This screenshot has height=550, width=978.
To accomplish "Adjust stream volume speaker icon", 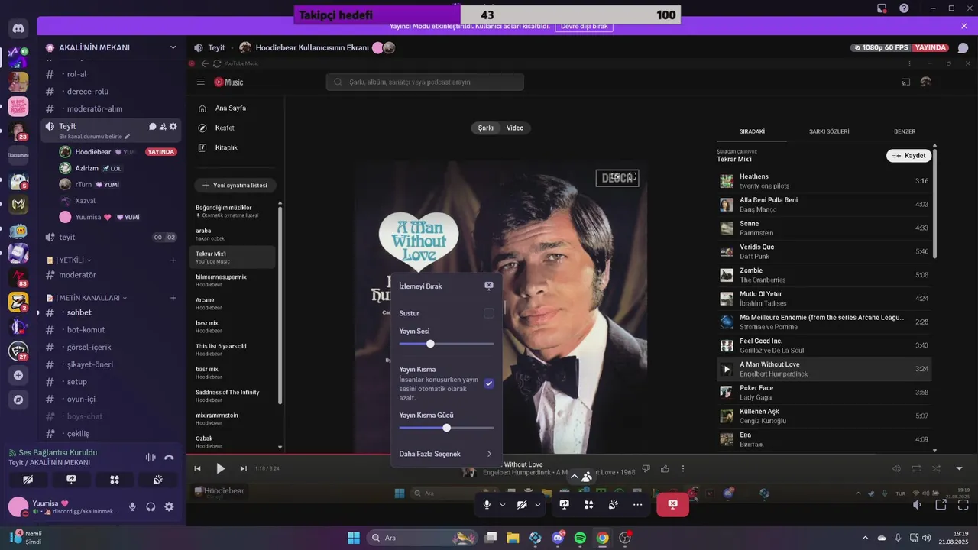I will point(917,504).
